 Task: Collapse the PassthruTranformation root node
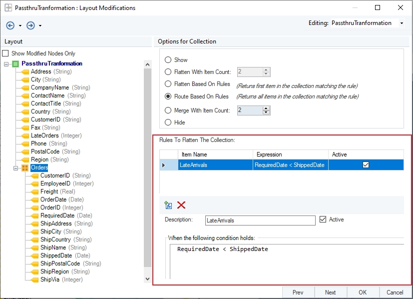6,64
